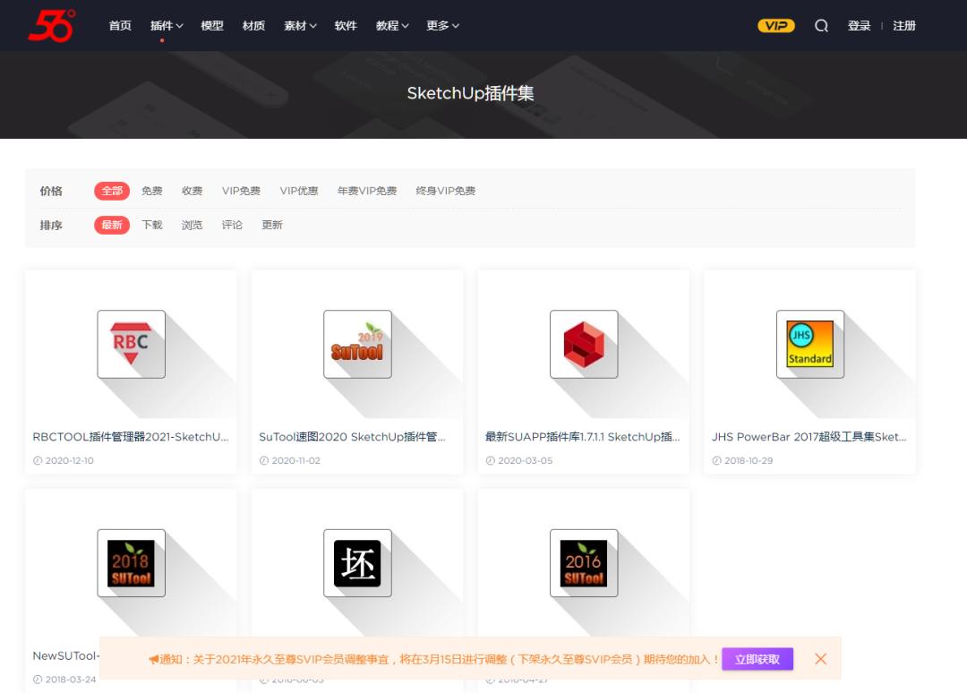The width and height of the screenshot is (967, 693).
Task: Open the 2016 SUTool plugin icon
Action: pos(584,563)
